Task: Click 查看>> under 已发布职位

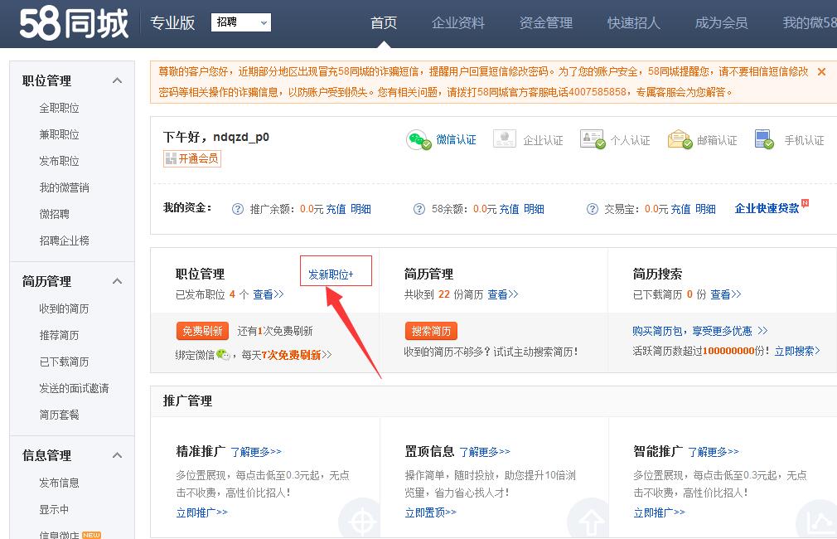Action: click(x=268, y=294)
